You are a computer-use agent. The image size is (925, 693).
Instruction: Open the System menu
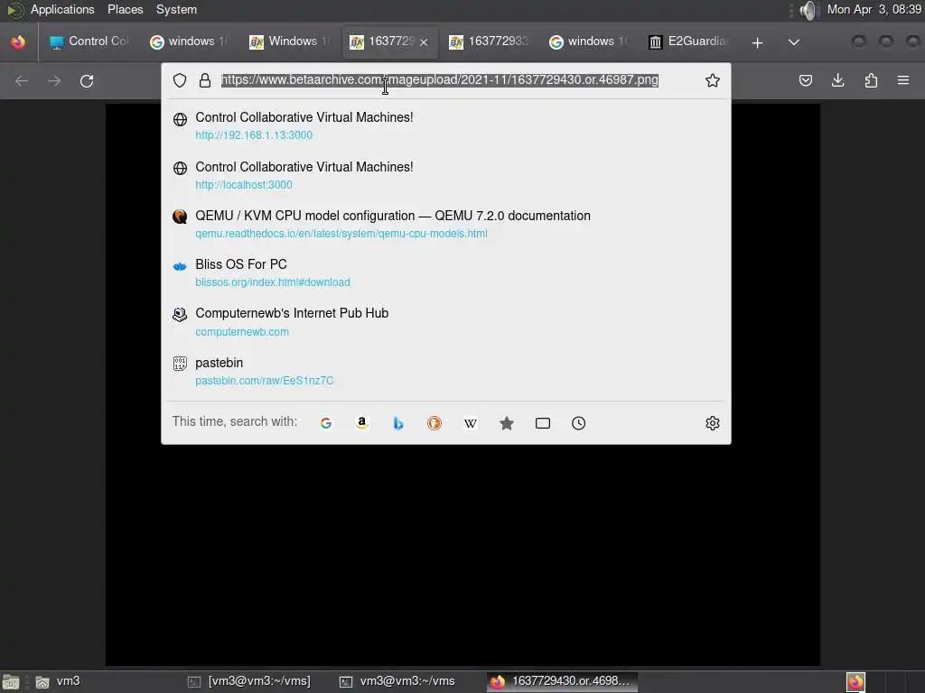pyautogui.click(x=176, y=9)
